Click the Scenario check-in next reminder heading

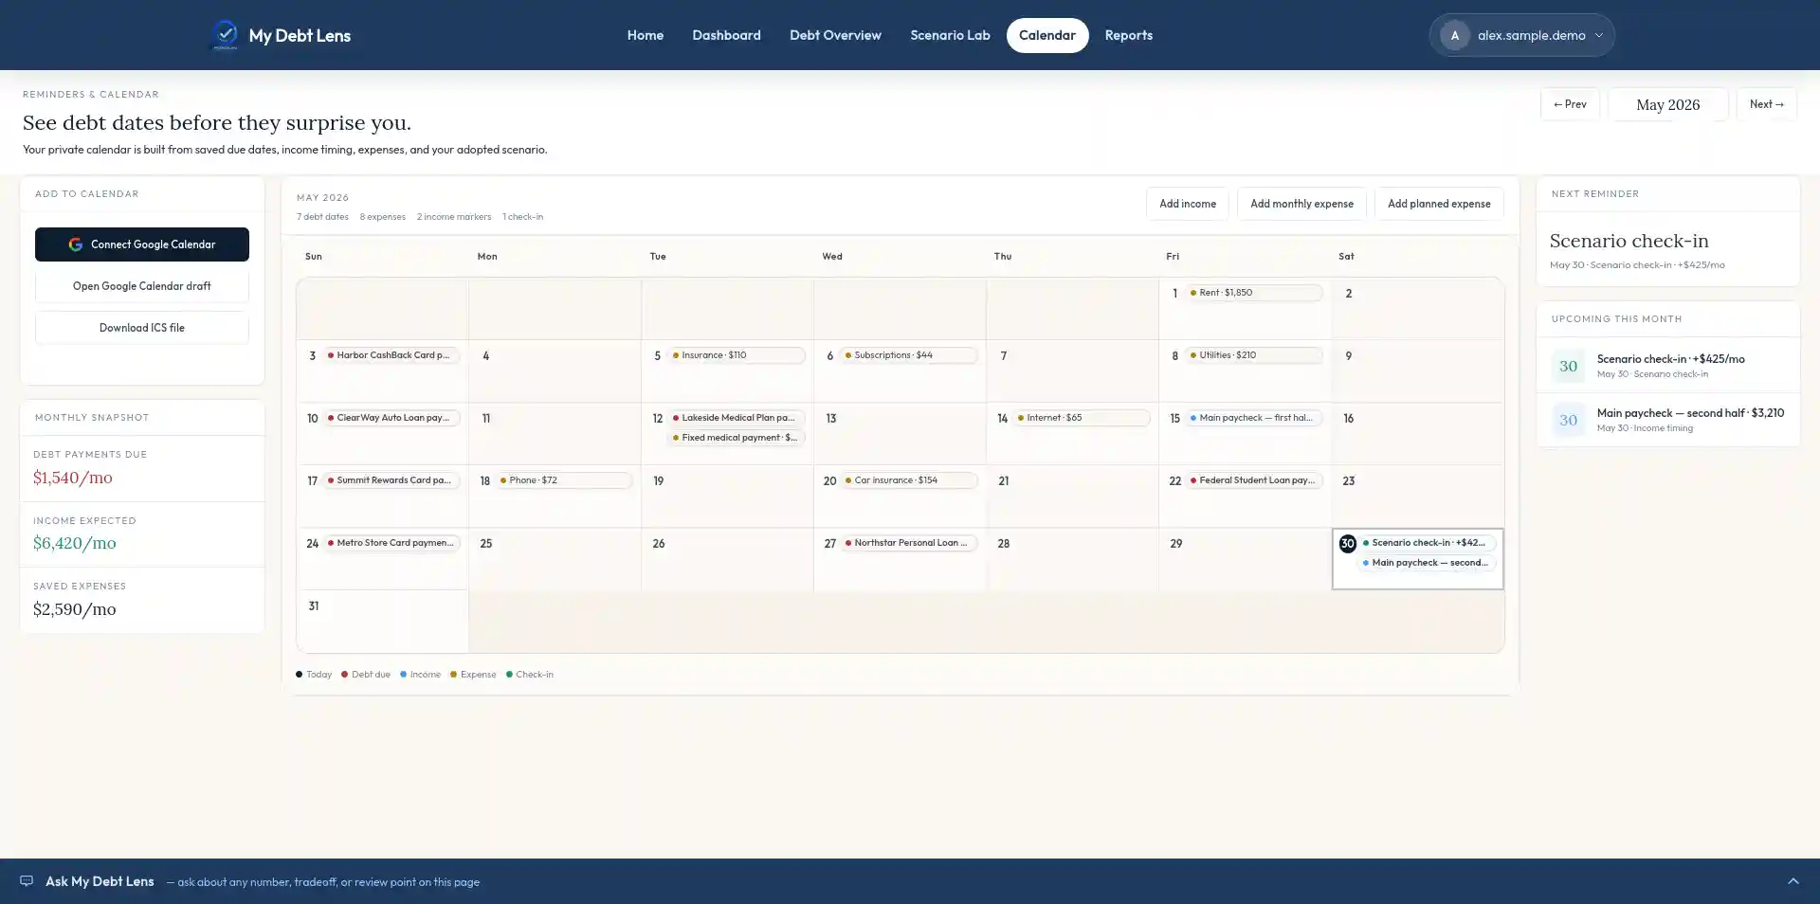pos(1629,241)
